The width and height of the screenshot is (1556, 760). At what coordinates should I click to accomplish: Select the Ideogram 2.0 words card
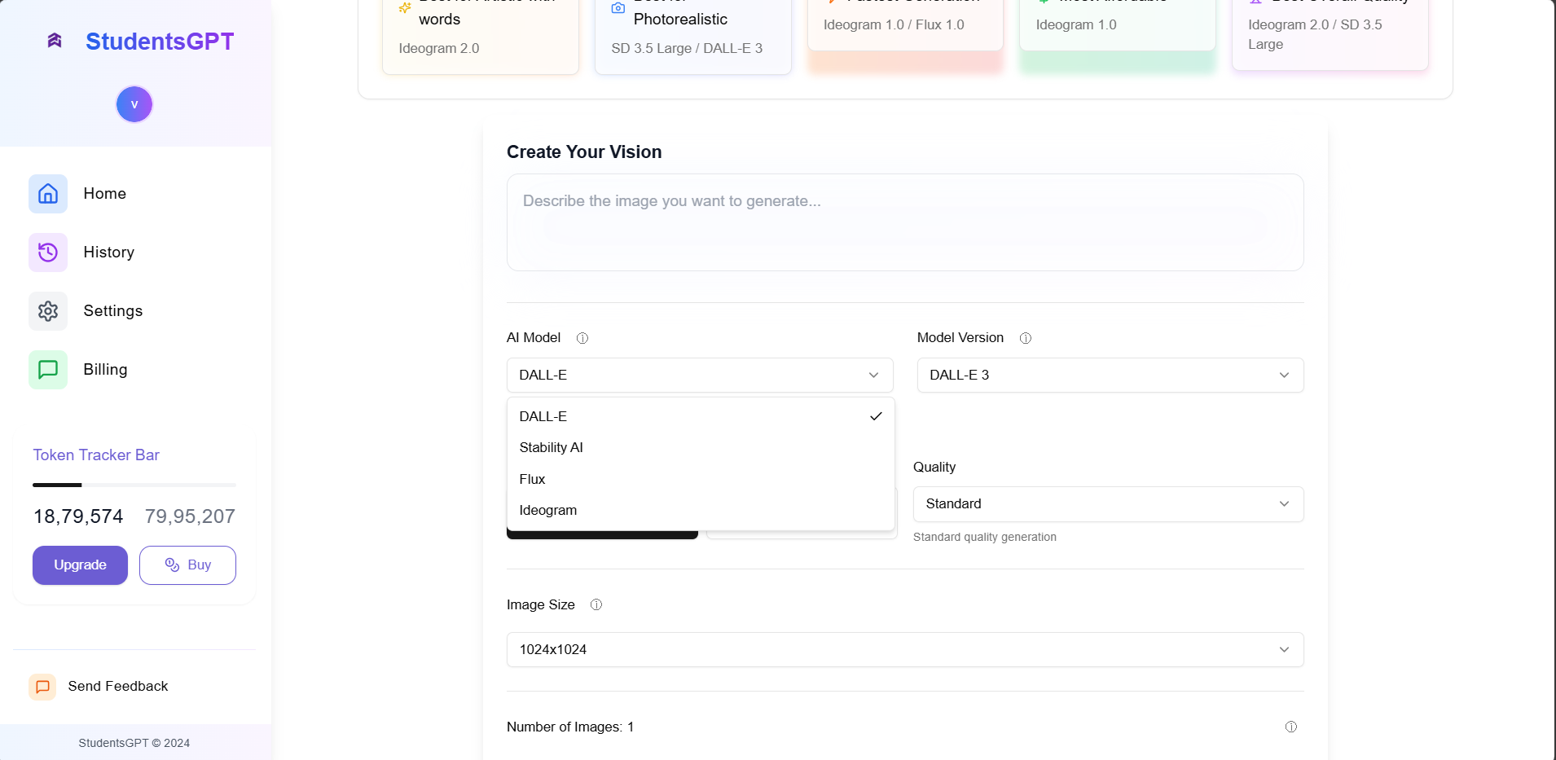(481, 36)
